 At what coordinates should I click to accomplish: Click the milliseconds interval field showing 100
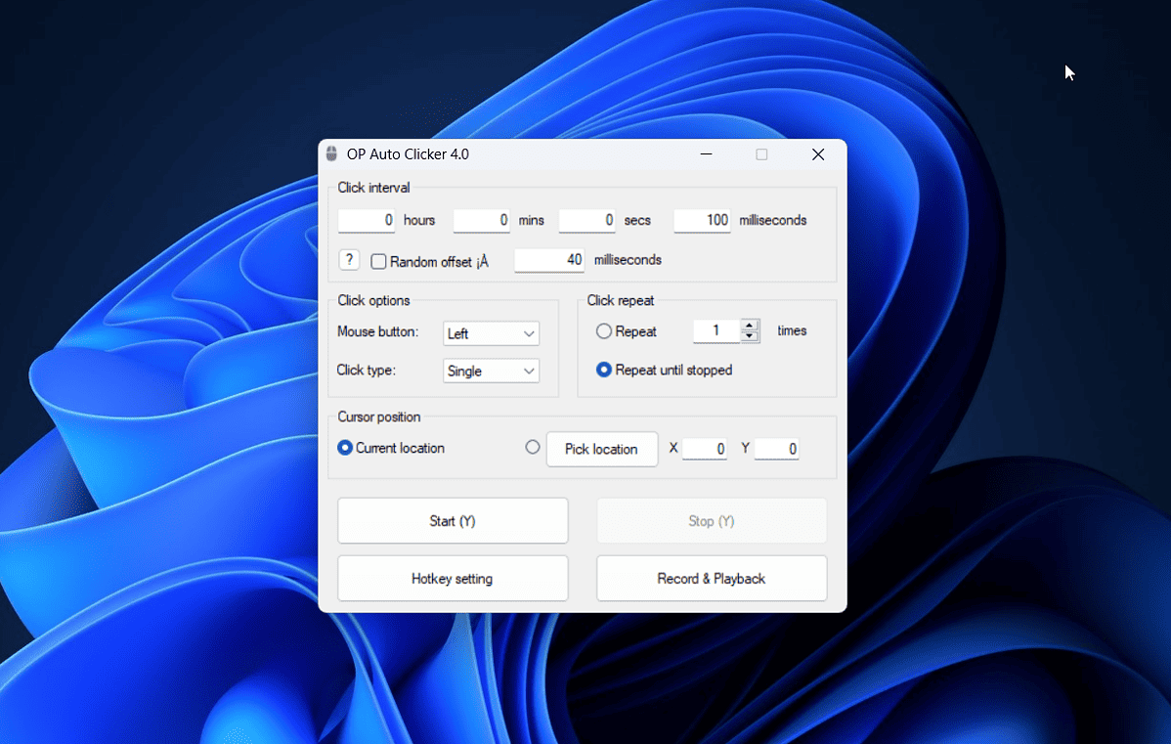702,220
